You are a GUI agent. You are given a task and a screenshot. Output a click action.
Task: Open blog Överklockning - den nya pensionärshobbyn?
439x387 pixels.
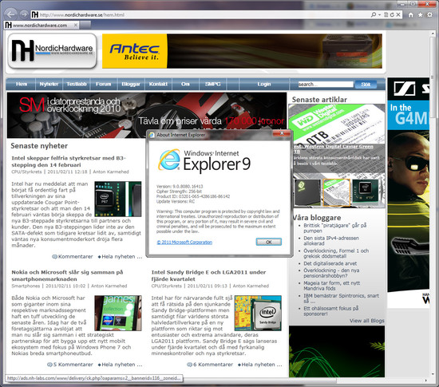pyautogui.click(x=331, y=273)
